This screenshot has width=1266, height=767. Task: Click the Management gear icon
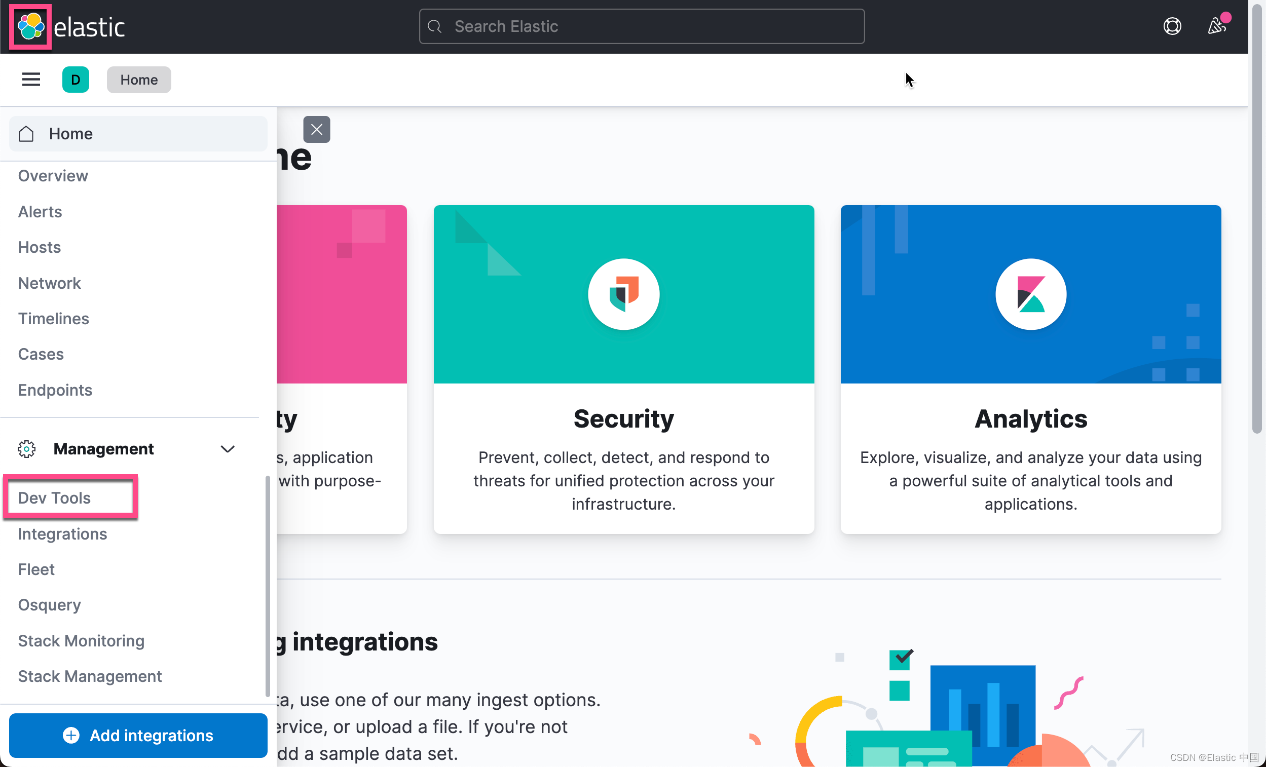tap(27, 448)
